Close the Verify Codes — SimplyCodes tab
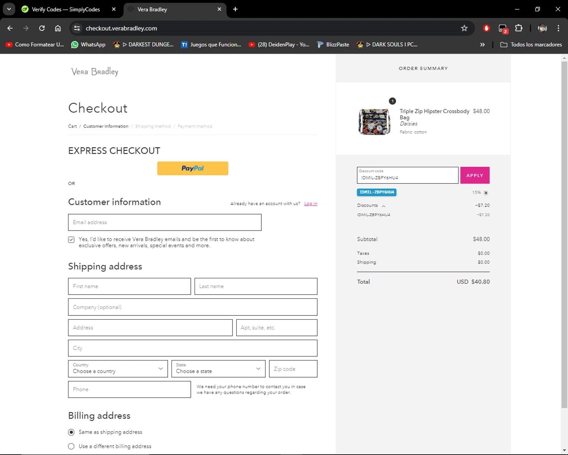 [x=114, y=9]
